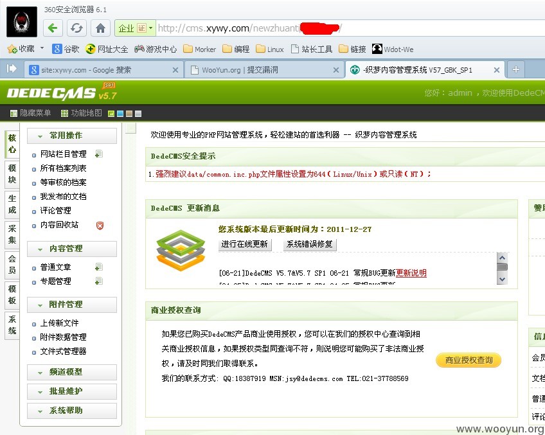Open the 站长工具 bookmark
Image resolution: width=545 pixels, height=435 pixels.
[x=312, y=49]
